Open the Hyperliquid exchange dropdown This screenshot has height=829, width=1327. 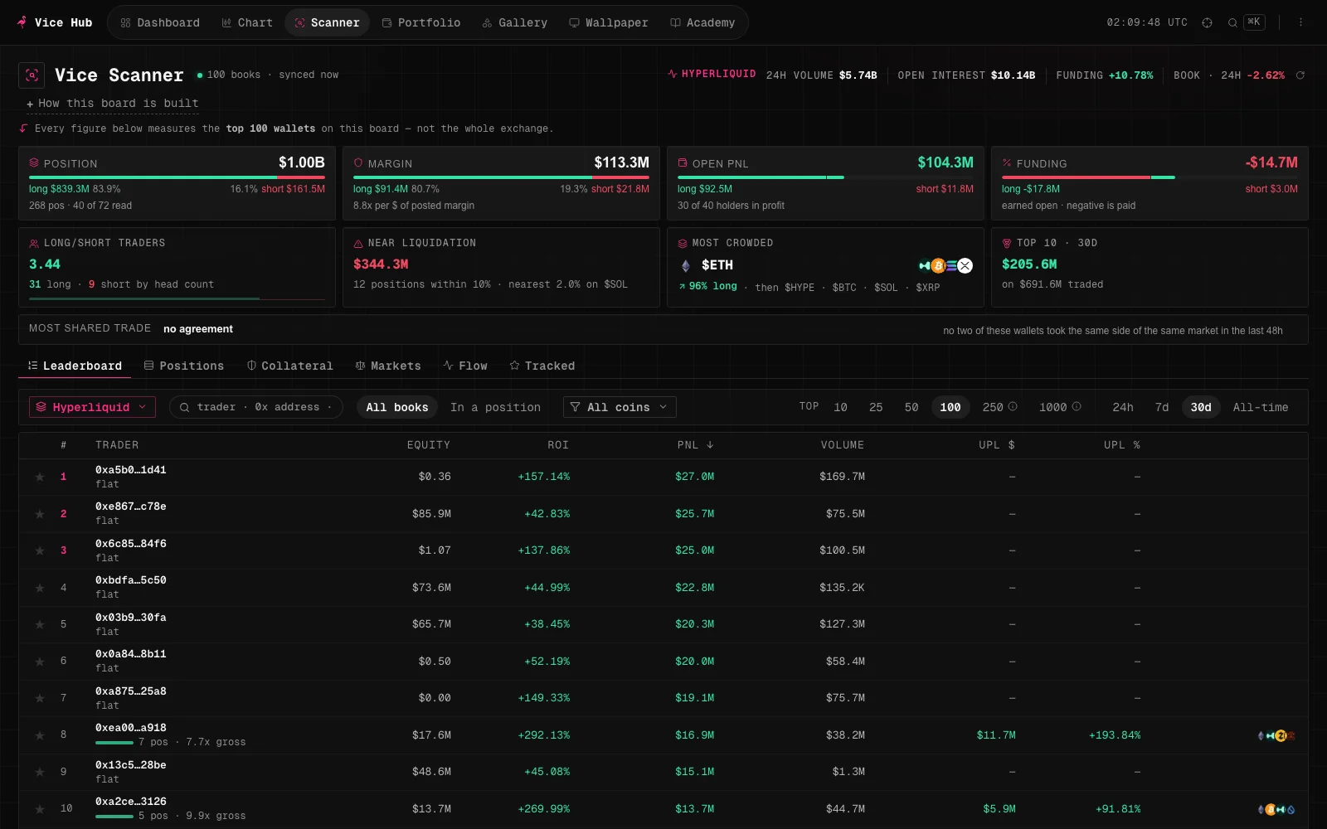pyautogui.click(x=91, y=407)
